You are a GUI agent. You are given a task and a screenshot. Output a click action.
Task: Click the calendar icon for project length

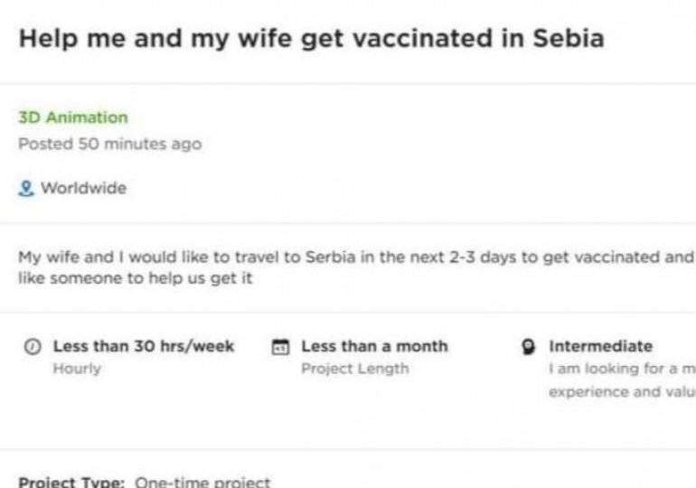coord(279,346)
